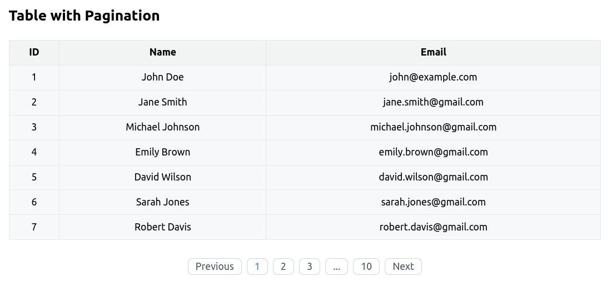Click david.wilson@gmail.com email cell

[x=433, y=177]
